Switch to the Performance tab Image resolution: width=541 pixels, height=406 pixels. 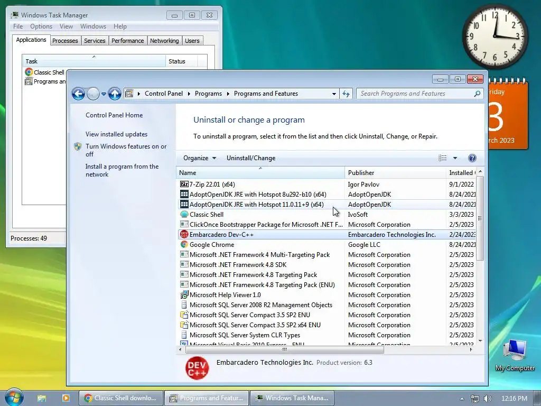[x=127, y=41]
